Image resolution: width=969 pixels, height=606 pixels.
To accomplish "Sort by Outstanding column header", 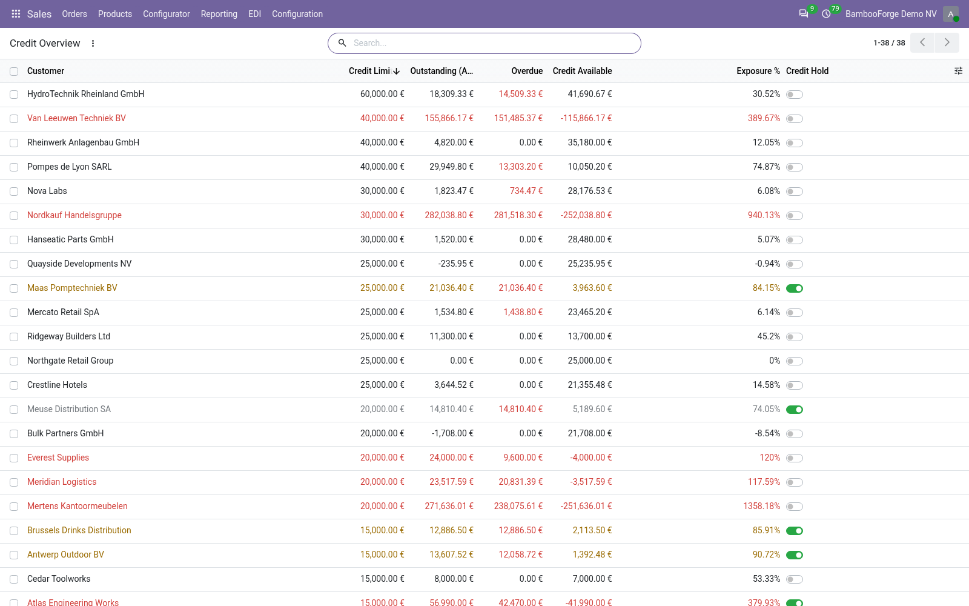I will coord(442,71).
